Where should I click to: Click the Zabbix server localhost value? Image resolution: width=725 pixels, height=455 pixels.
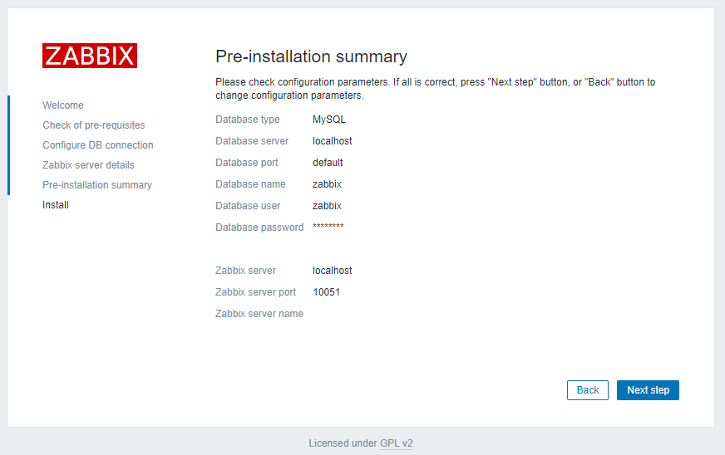tap(333, 271)
